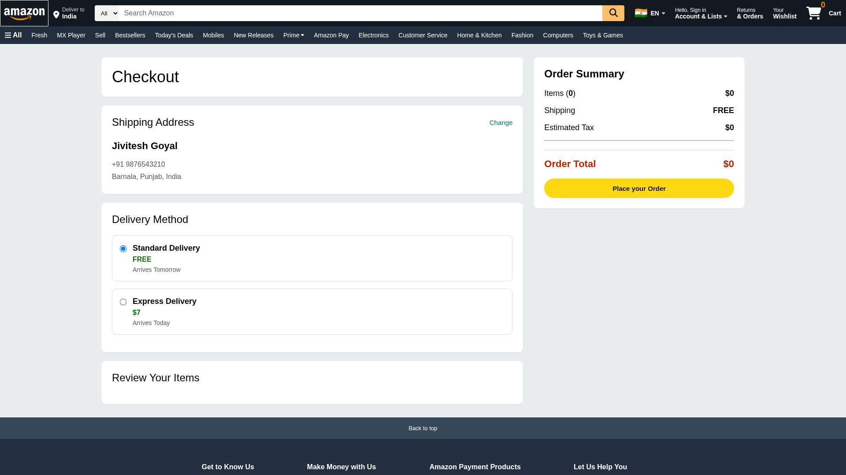Click the Deliver to India location pin
846x475 pixels.
(56, 15)
